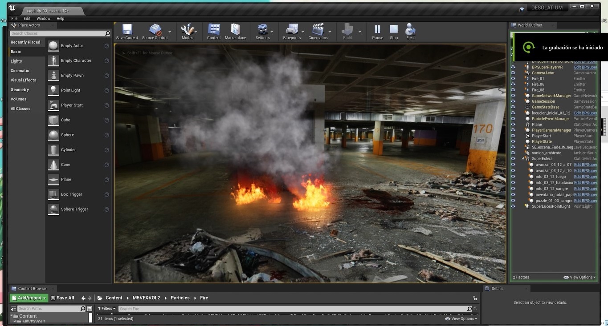
Task: Toggle visibility eye for Fire_01 actor
Action: point(513,79)
